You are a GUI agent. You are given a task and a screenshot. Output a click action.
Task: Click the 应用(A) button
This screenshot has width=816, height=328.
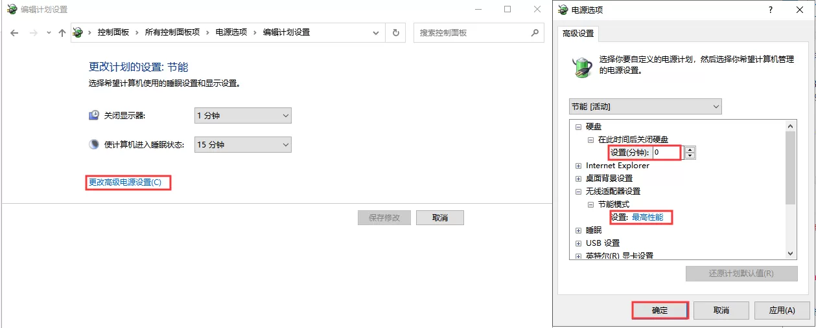(x=782, y=311)
